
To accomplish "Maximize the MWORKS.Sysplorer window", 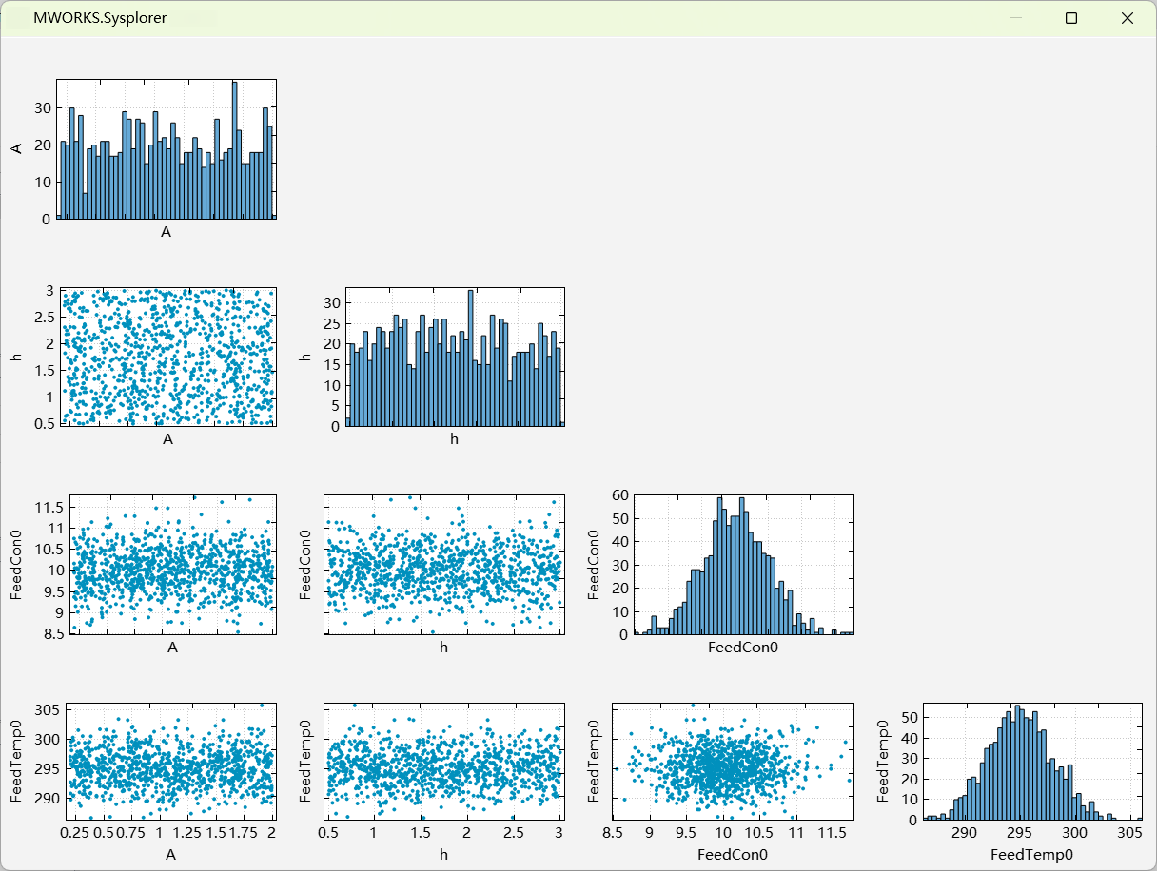I will pyautogui.click(x=1071, y=18).
